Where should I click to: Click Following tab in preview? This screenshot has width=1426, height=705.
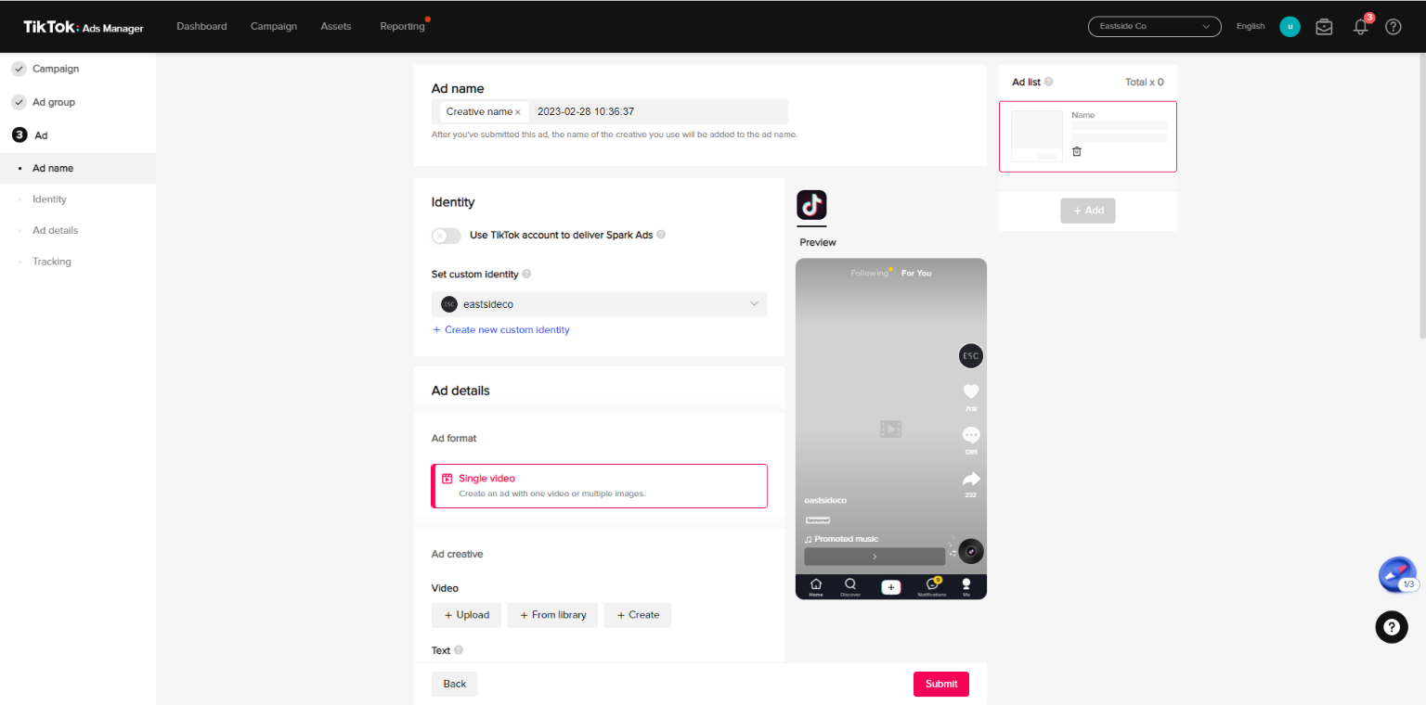click(869, 274)
